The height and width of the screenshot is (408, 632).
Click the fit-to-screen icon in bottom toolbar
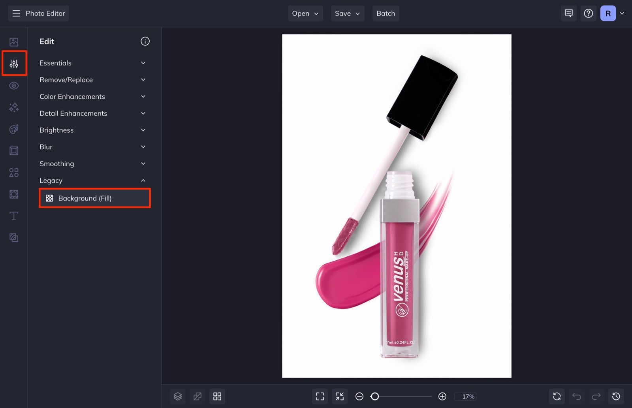click(x=320, y=396)
